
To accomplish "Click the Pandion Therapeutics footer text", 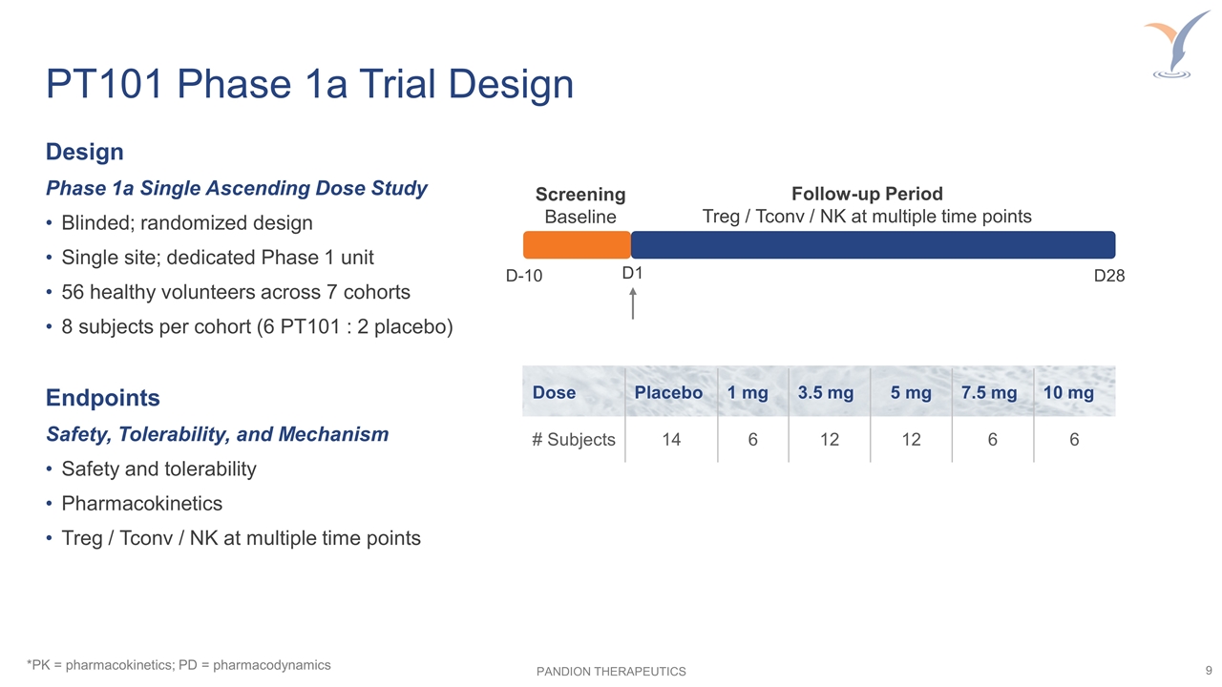I will 611,672.
